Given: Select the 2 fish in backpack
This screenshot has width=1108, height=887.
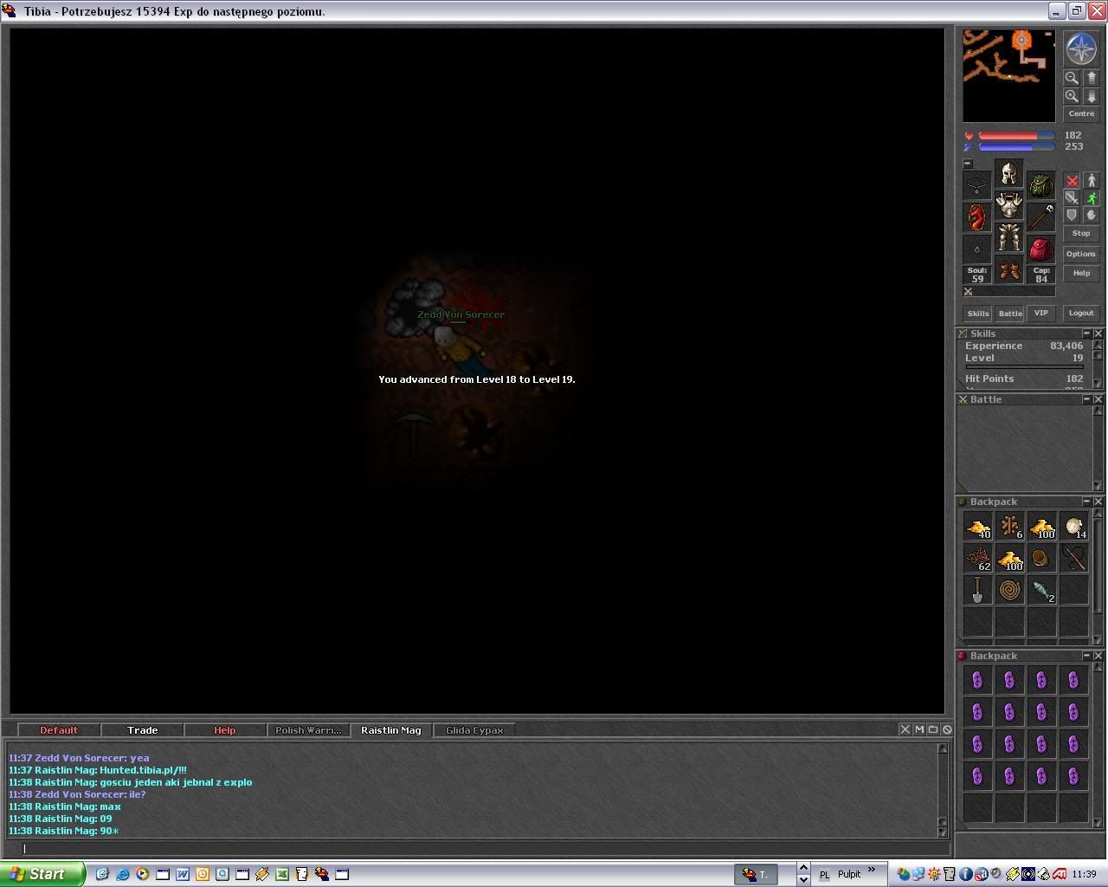Looking at the screenshot, I should click(1042, 591).
